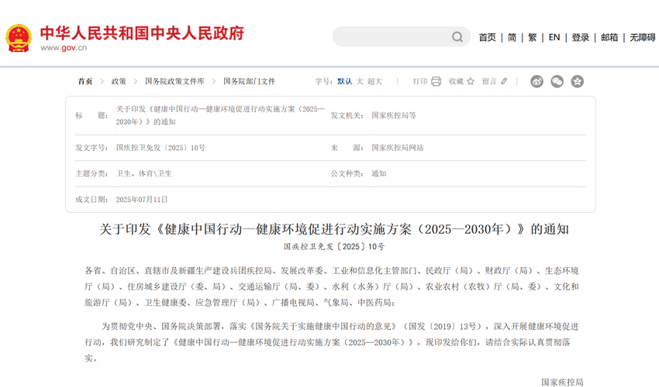Click the document type value 通知
Viewport: 659px width, 387px height.
378,174
